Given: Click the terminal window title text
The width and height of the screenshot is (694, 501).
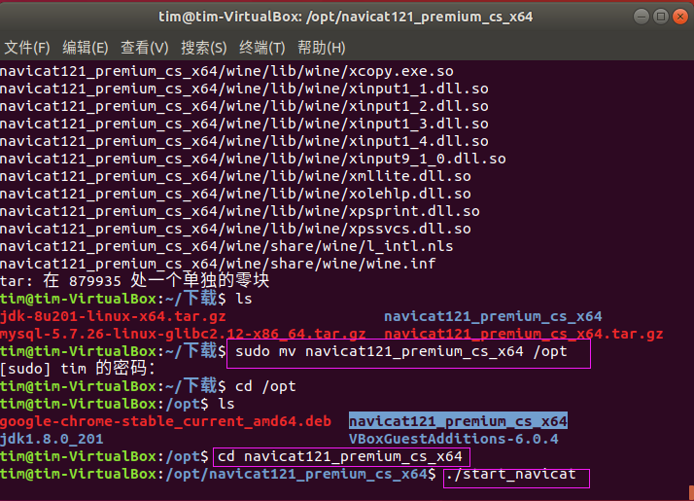Looking at the screenshot, I should pyautogui.click(x=346, y=17).
